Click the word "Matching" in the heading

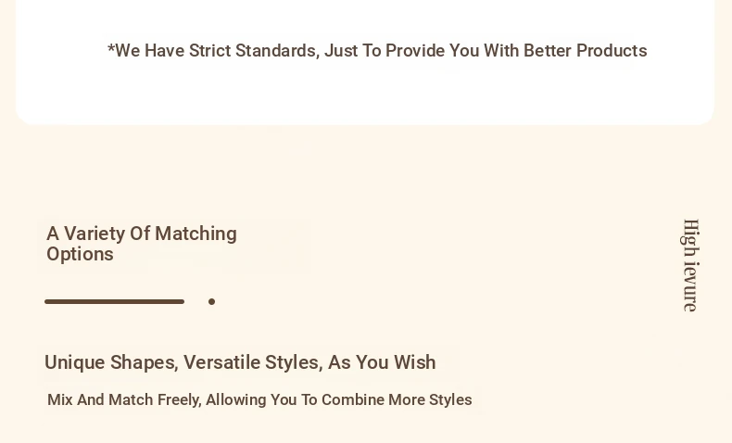pos(196,234)
